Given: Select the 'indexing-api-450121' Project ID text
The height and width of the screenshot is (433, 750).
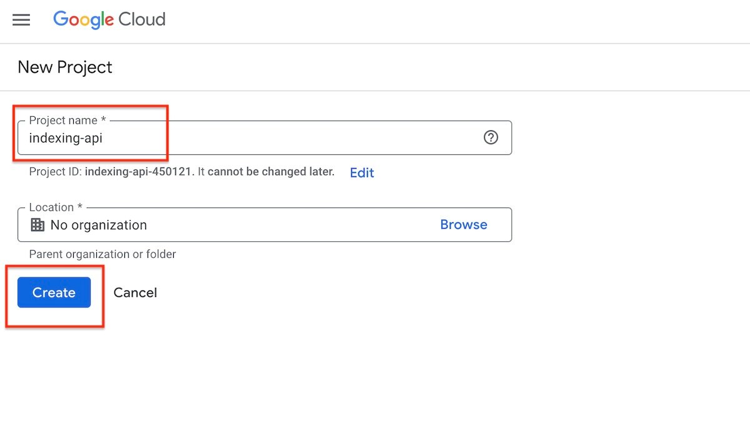Looking at the screenshot, I should pos(138,172).
